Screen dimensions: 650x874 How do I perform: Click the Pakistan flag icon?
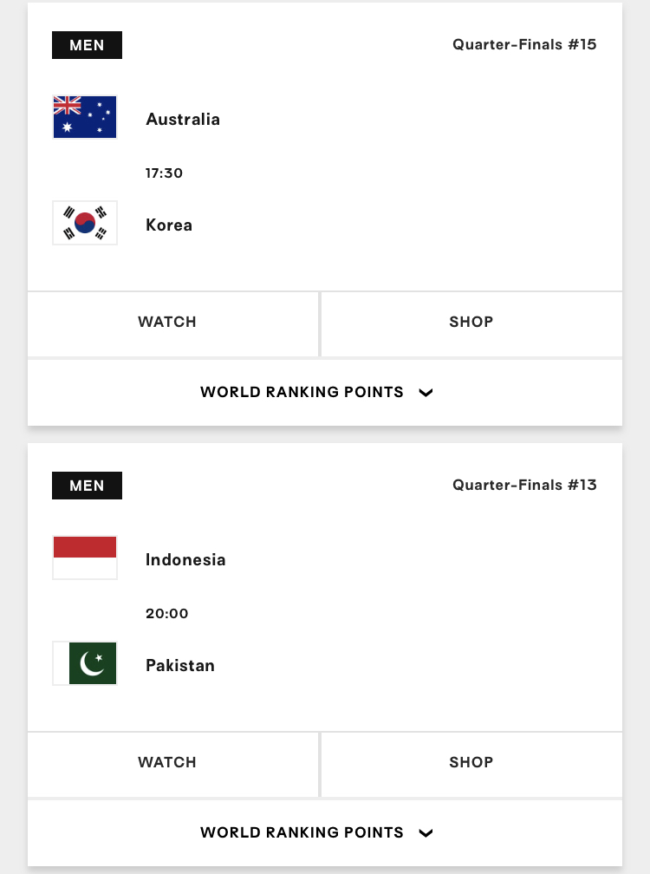coord(85,663)
